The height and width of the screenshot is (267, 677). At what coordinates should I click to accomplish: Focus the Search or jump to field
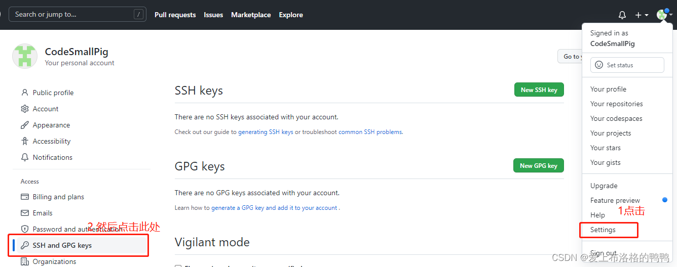(78, 14)
